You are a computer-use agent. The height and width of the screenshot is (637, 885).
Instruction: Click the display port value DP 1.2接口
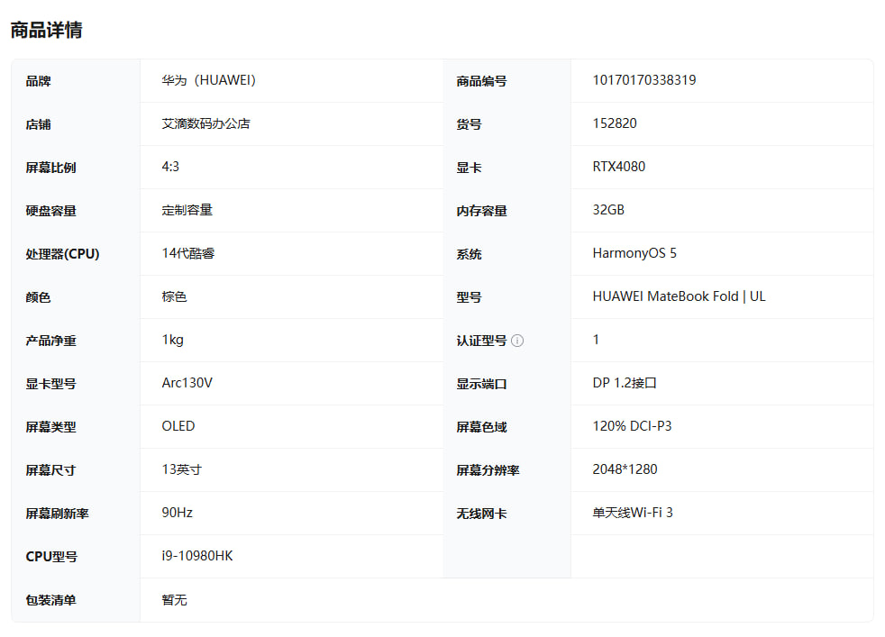625,383
